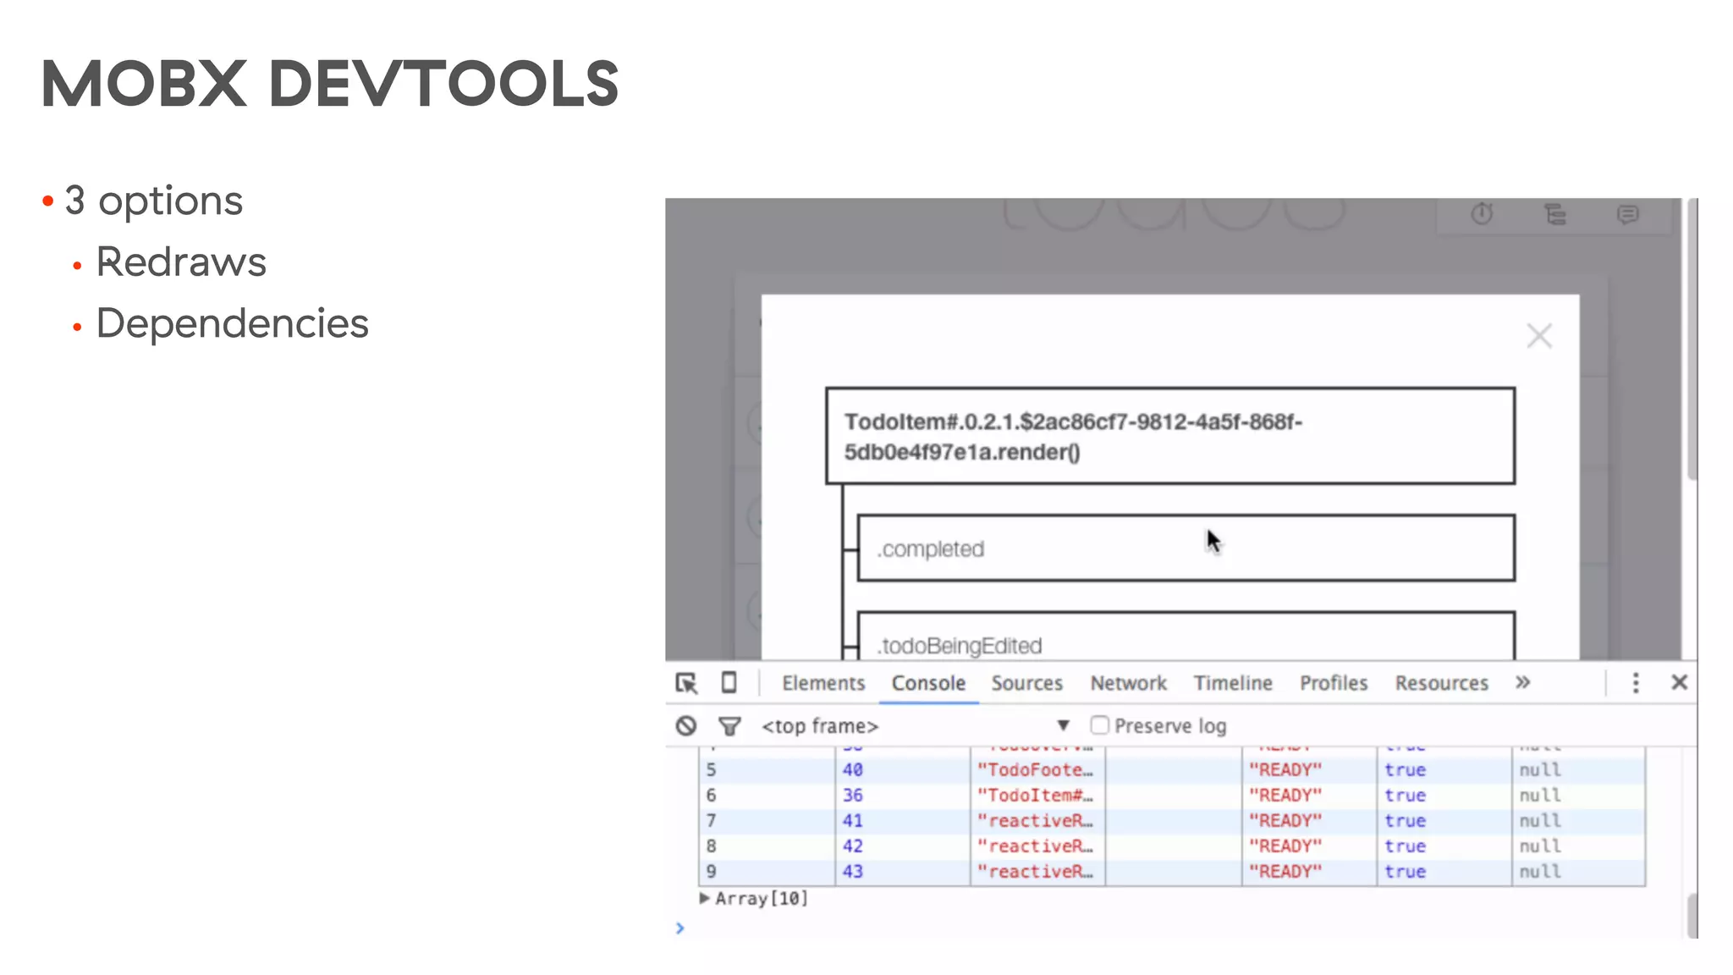This screenshot has width=1733, height=975.
Task: Expand the Array[10] disclosure triangle
Action: 704,898
